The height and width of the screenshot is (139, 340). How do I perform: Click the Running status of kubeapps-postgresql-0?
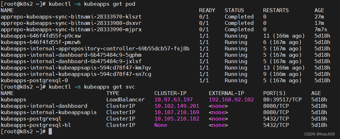click(236, 81)
